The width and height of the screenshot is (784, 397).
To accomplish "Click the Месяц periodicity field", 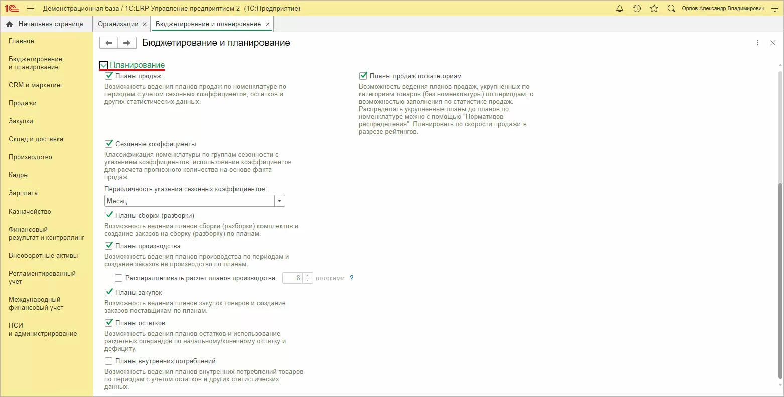I will pyautogui.click(x=190, y=201).
